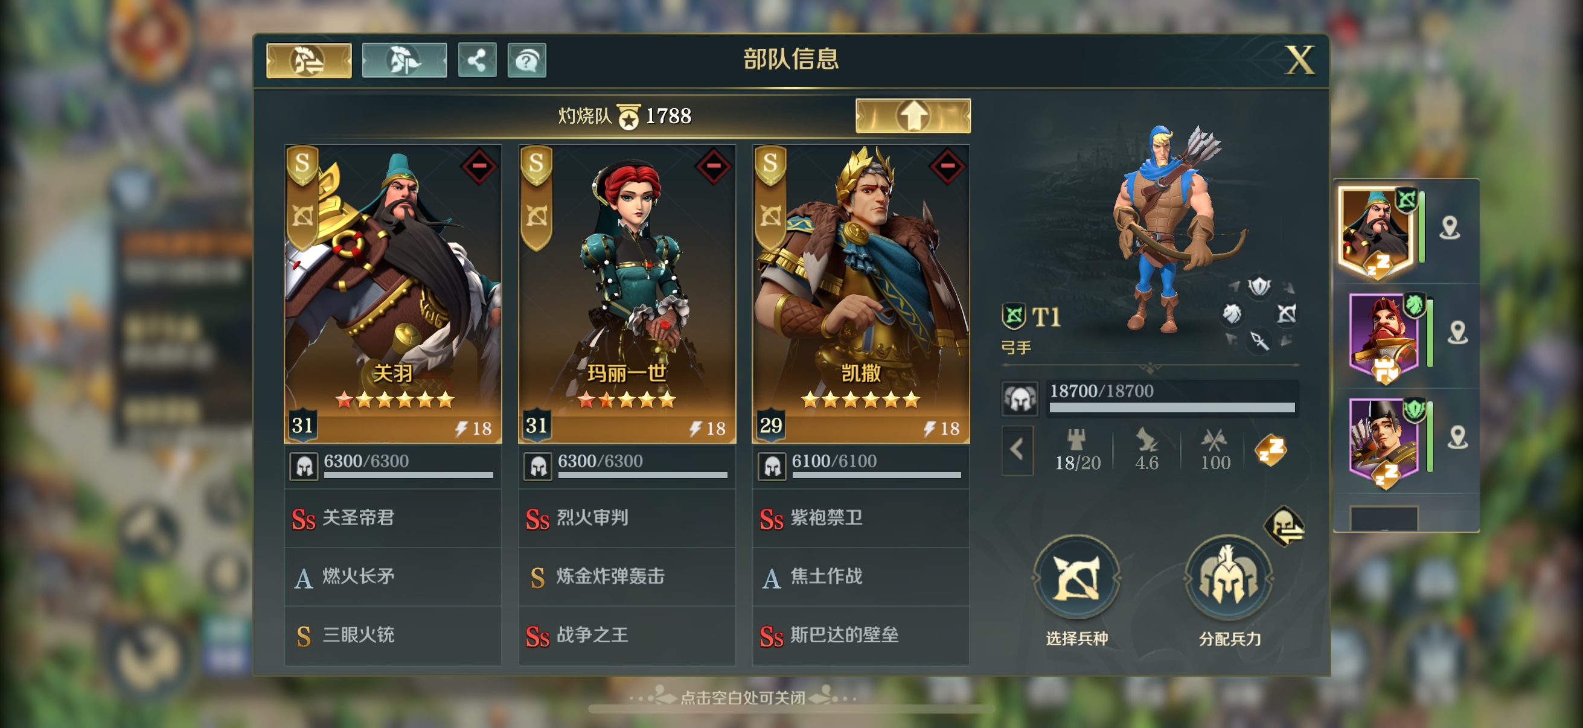Click the 选择兵种 bow icon
This screenshot has width=1583, height=728.
1076,578
